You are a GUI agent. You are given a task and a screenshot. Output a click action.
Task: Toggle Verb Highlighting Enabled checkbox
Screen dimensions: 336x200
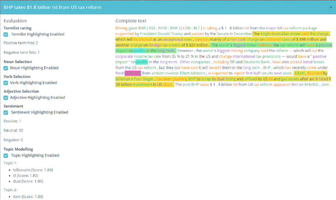6,83
